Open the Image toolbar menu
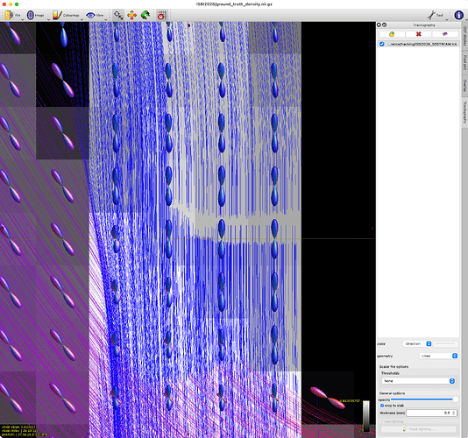The image size is (468, 438). click(x=35, y=15)
